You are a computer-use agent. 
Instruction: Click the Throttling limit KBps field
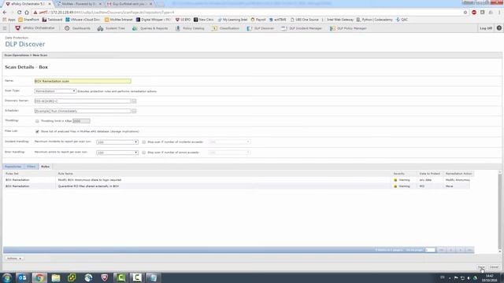click(x=81, y=121)
